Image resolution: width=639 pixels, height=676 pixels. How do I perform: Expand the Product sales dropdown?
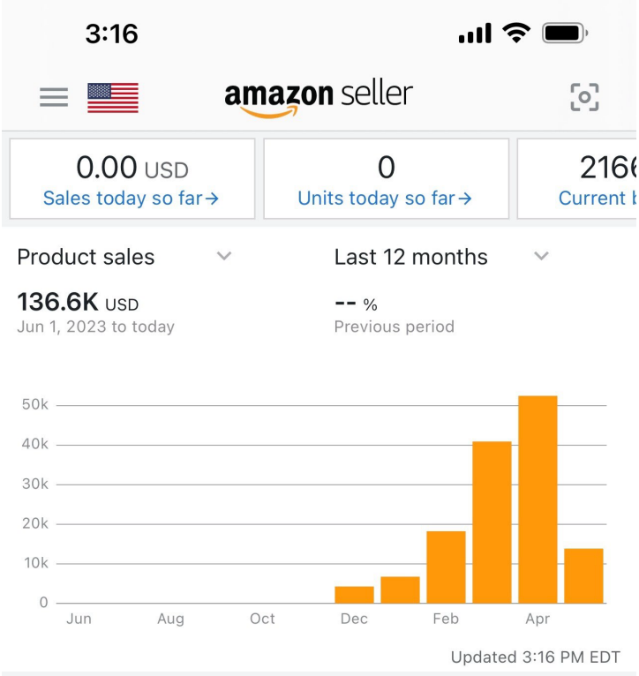224,256
